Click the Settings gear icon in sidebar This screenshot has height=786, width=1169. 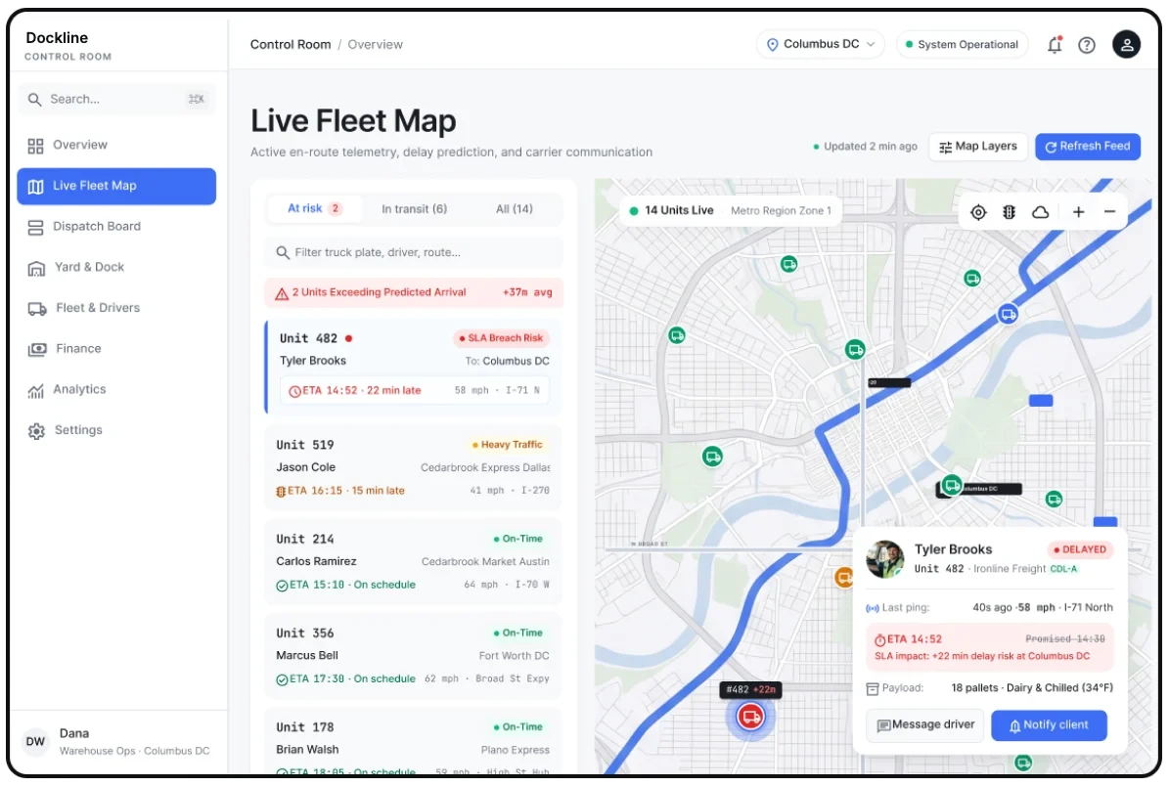pos(36,431)
